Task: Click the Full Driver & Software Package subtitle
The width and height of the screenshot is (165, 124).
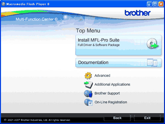Action: coord(99,45)
